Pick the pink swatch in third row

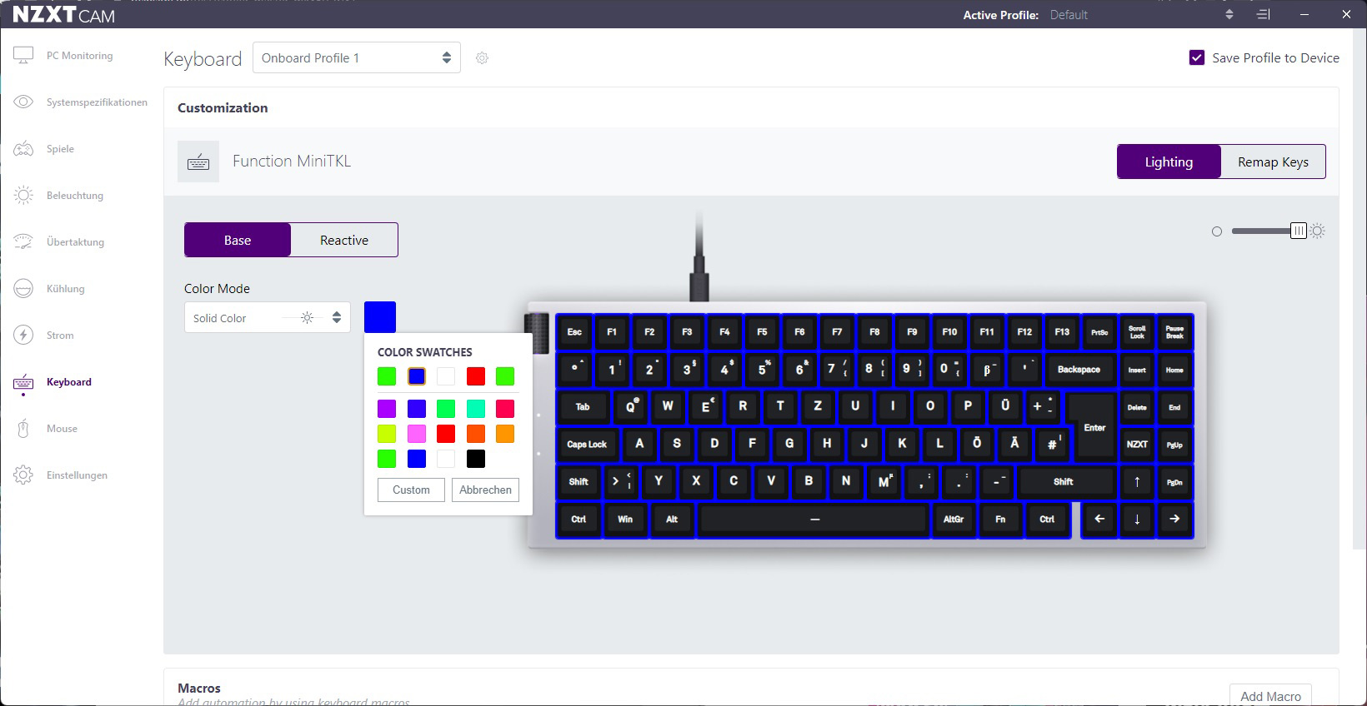[417, 434]
